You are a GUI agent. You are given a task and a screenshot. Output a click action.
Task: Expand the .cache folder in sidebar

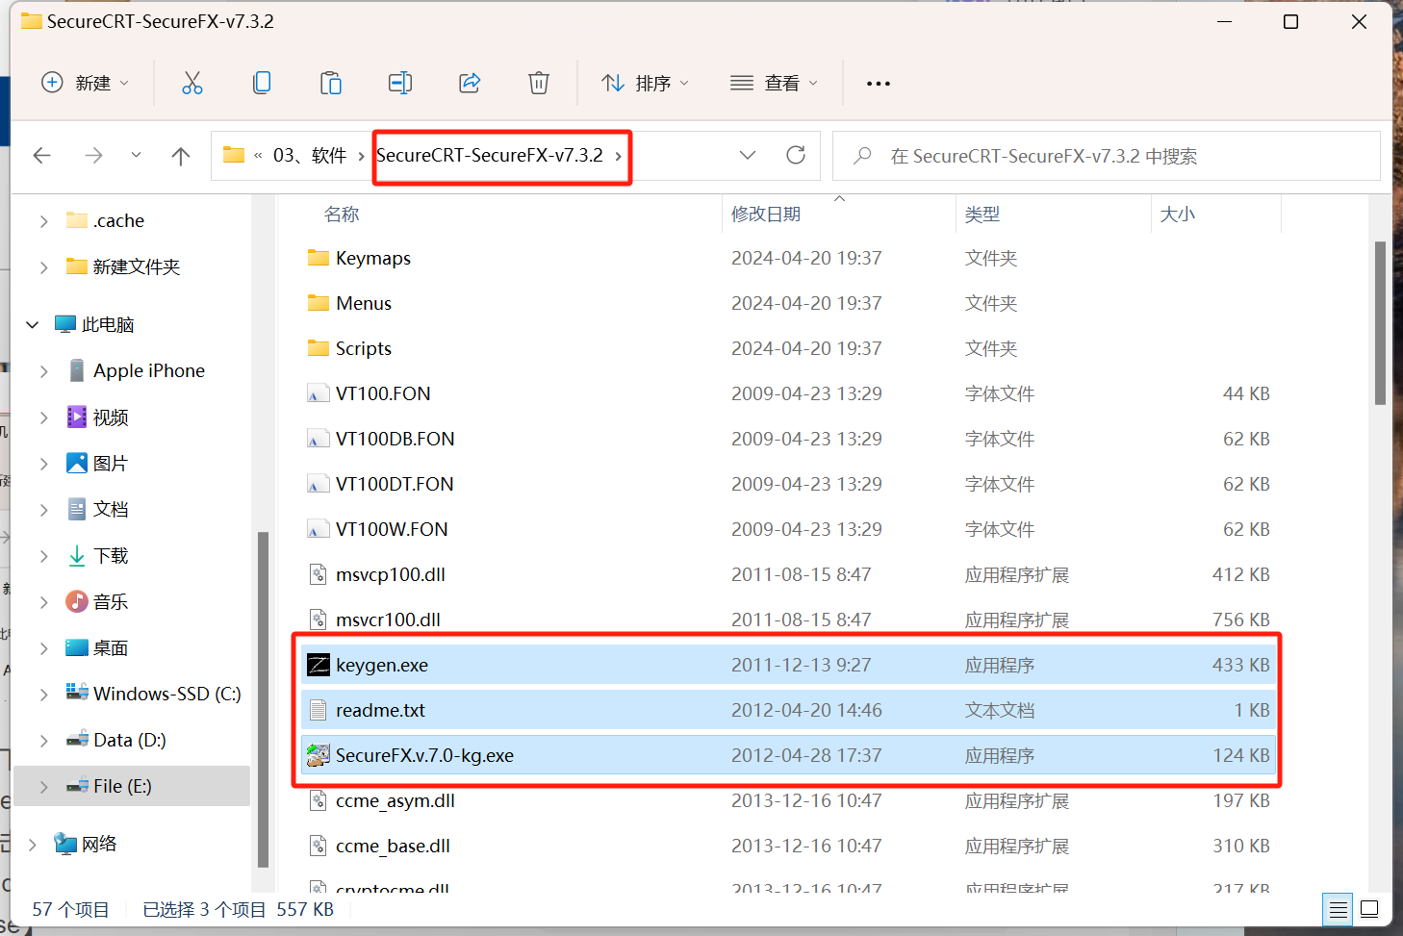coord(44,221)
